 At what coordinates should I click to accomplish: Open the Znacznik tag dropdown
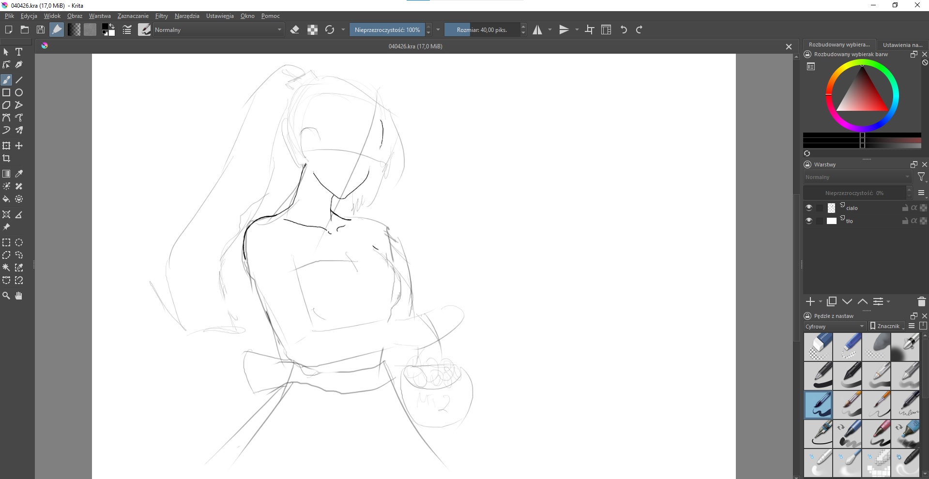(x=887, y=326)
